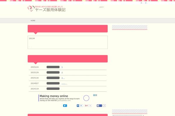
Task: Close the ad with its X icon
Action: tap(96, 95)
